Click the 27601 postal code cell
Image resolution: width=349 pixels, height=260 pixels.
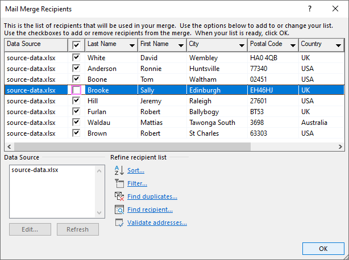pyautogui.click(x=273, y=101)
